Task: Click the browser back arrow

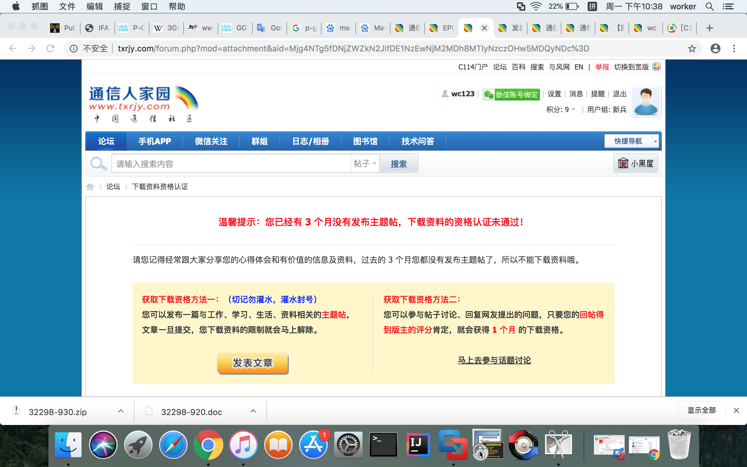Action: point(13,48)
